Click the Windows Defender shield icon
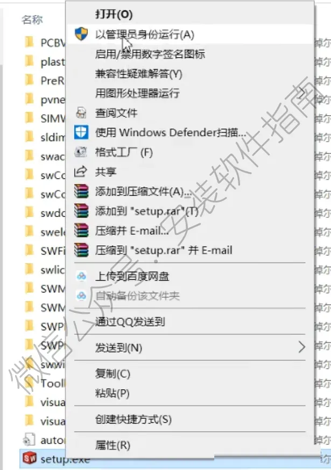The height and width of the screenshot is (470, 331). pyautogui.click(x=81, y=132)
